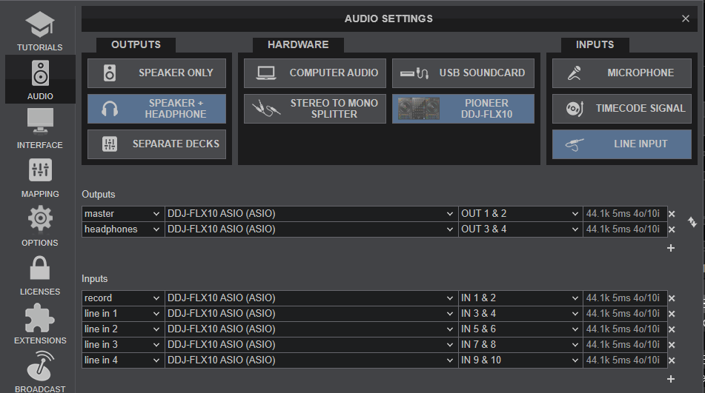Open the Tutorials section in sidebar

pos(39,30)
